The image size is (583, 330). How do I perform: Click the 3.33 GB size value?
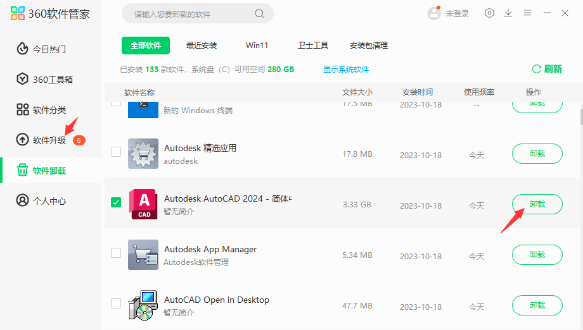click(357, 205)
